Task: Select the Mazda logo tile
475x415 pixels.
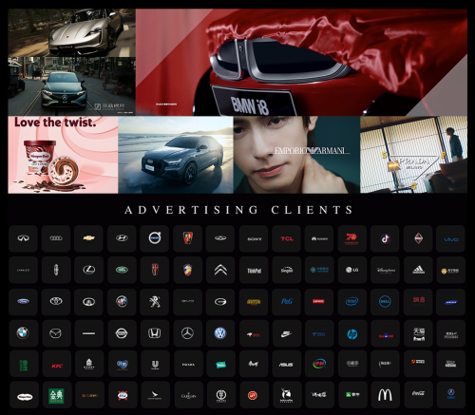Action: pos(56,333)
